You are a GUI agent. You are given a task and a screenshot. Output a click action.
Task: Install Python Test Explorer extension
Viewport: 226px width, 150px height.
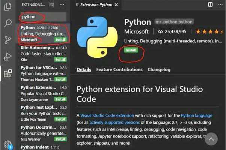60,119
